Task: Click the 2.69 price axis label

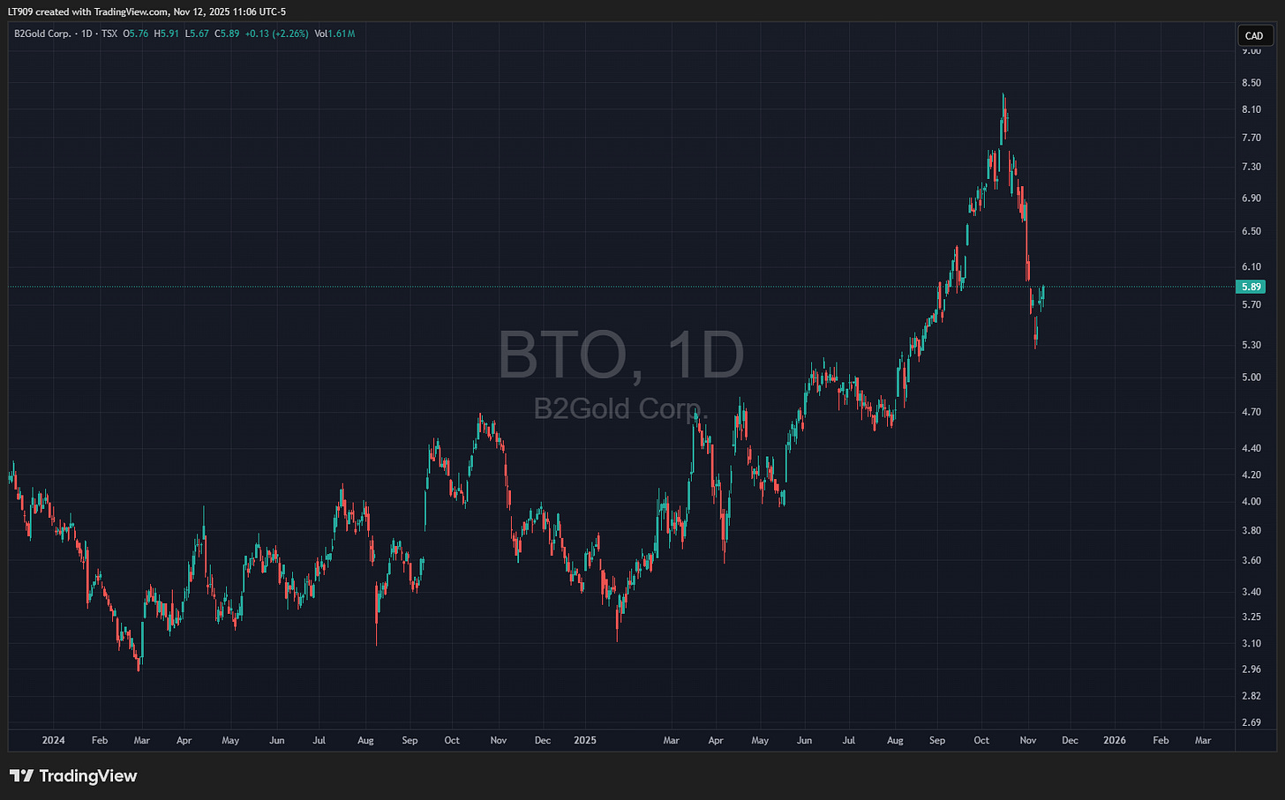Action: [1251, 722]
